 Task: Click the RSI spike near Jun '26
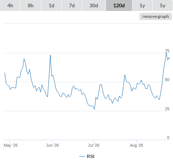[x=50, y=55]
